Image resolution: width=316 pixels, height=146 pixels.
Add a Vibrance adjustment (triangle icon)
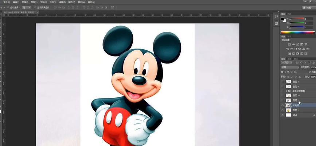[306, 44]
